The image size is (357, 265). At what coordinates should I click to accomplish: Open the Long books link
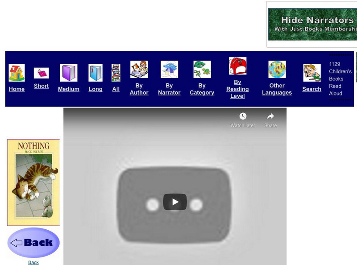point(95,89)
